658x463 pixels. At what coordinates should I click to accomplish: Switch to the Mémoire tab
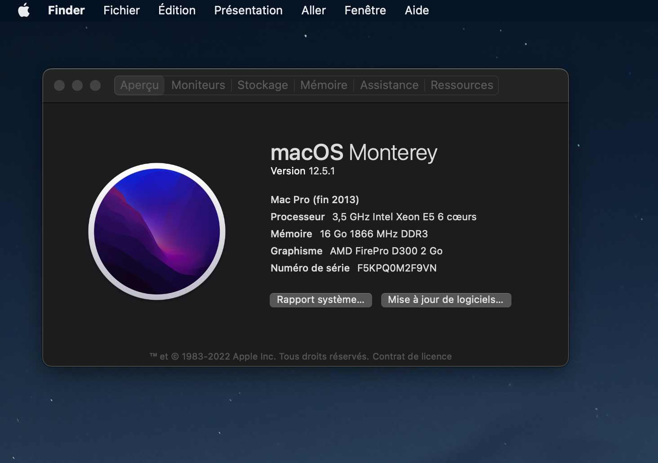pos(324,85)
